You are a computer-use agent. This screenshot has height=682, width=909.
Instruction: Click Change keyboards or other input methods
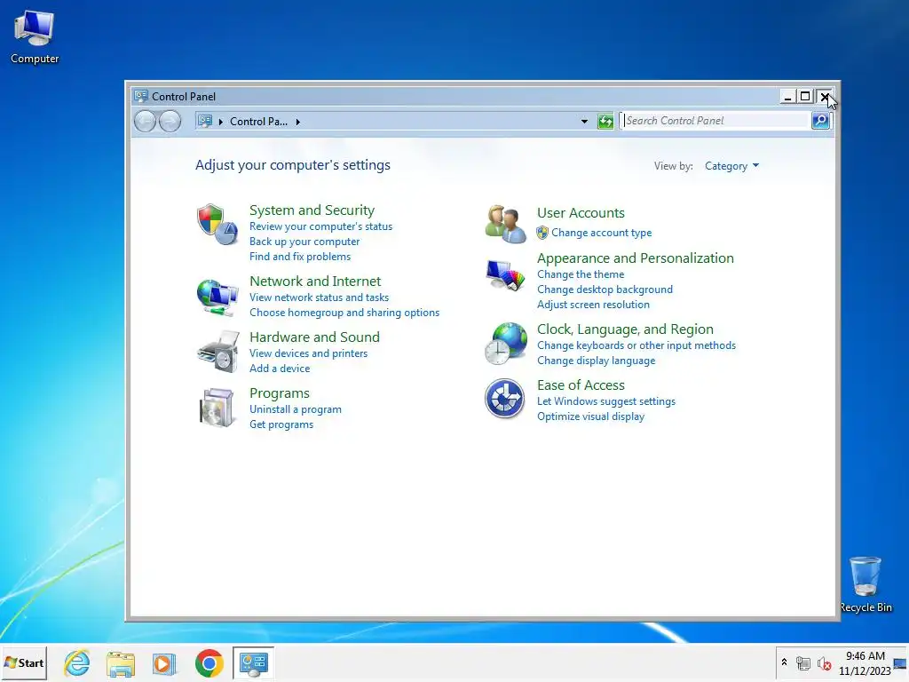tap(636, 345)
